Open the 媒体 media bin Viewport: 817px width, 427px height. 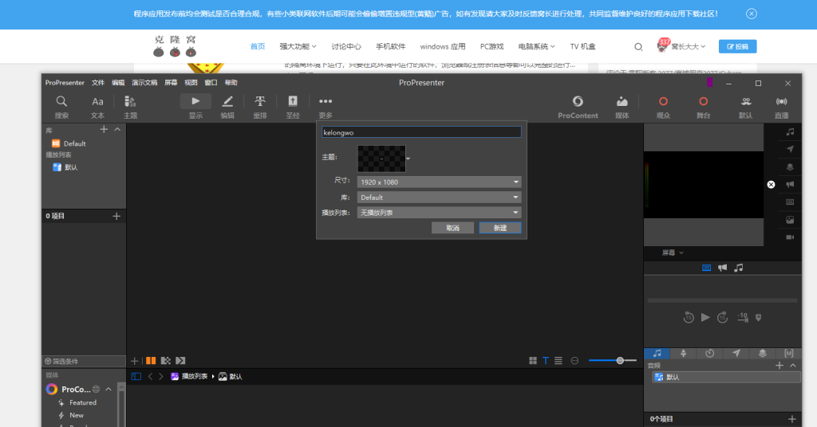pyautogui.click(x=622, y=107)
